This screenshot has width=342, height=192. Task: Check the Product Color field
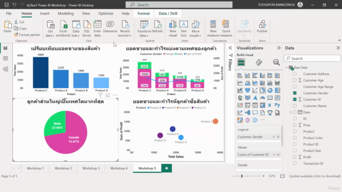294,138
